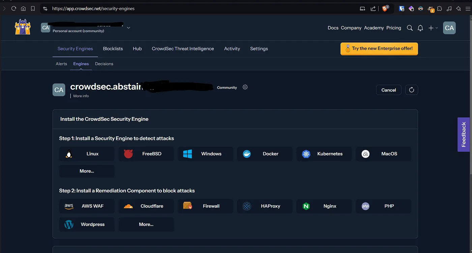
Task: Open the goggles face extension icon
Action: 420,8
